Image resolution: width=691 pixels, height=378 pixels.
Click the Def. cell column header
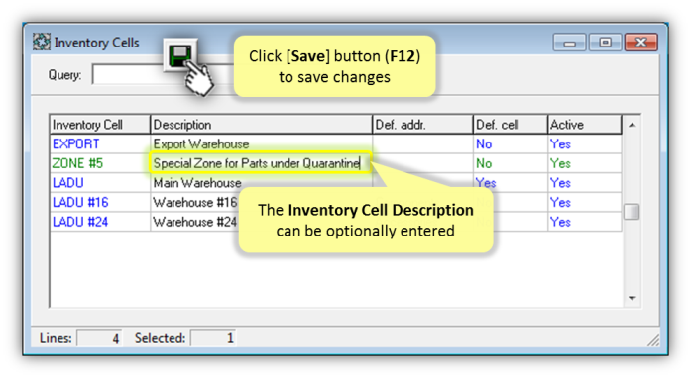(x=511, y=125)
